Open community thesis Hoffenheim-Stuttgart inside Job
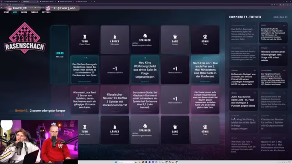 243,78
